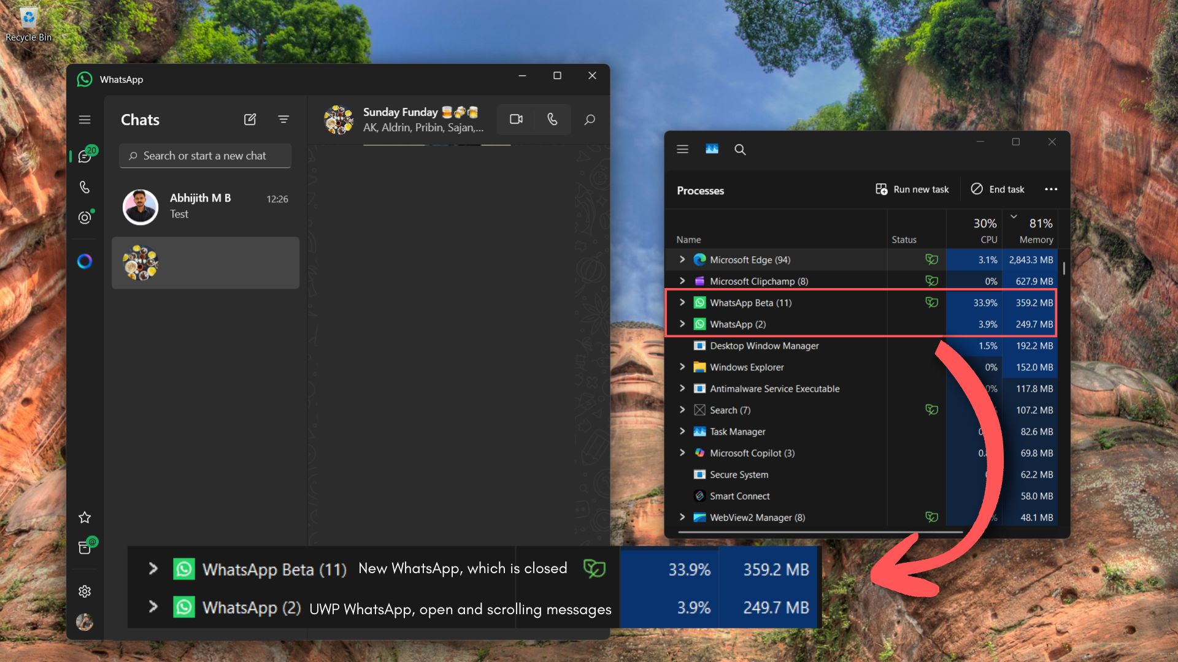The image size is (1178, 662).
Task: Click the Run new task button
Action: click(912, 189)
